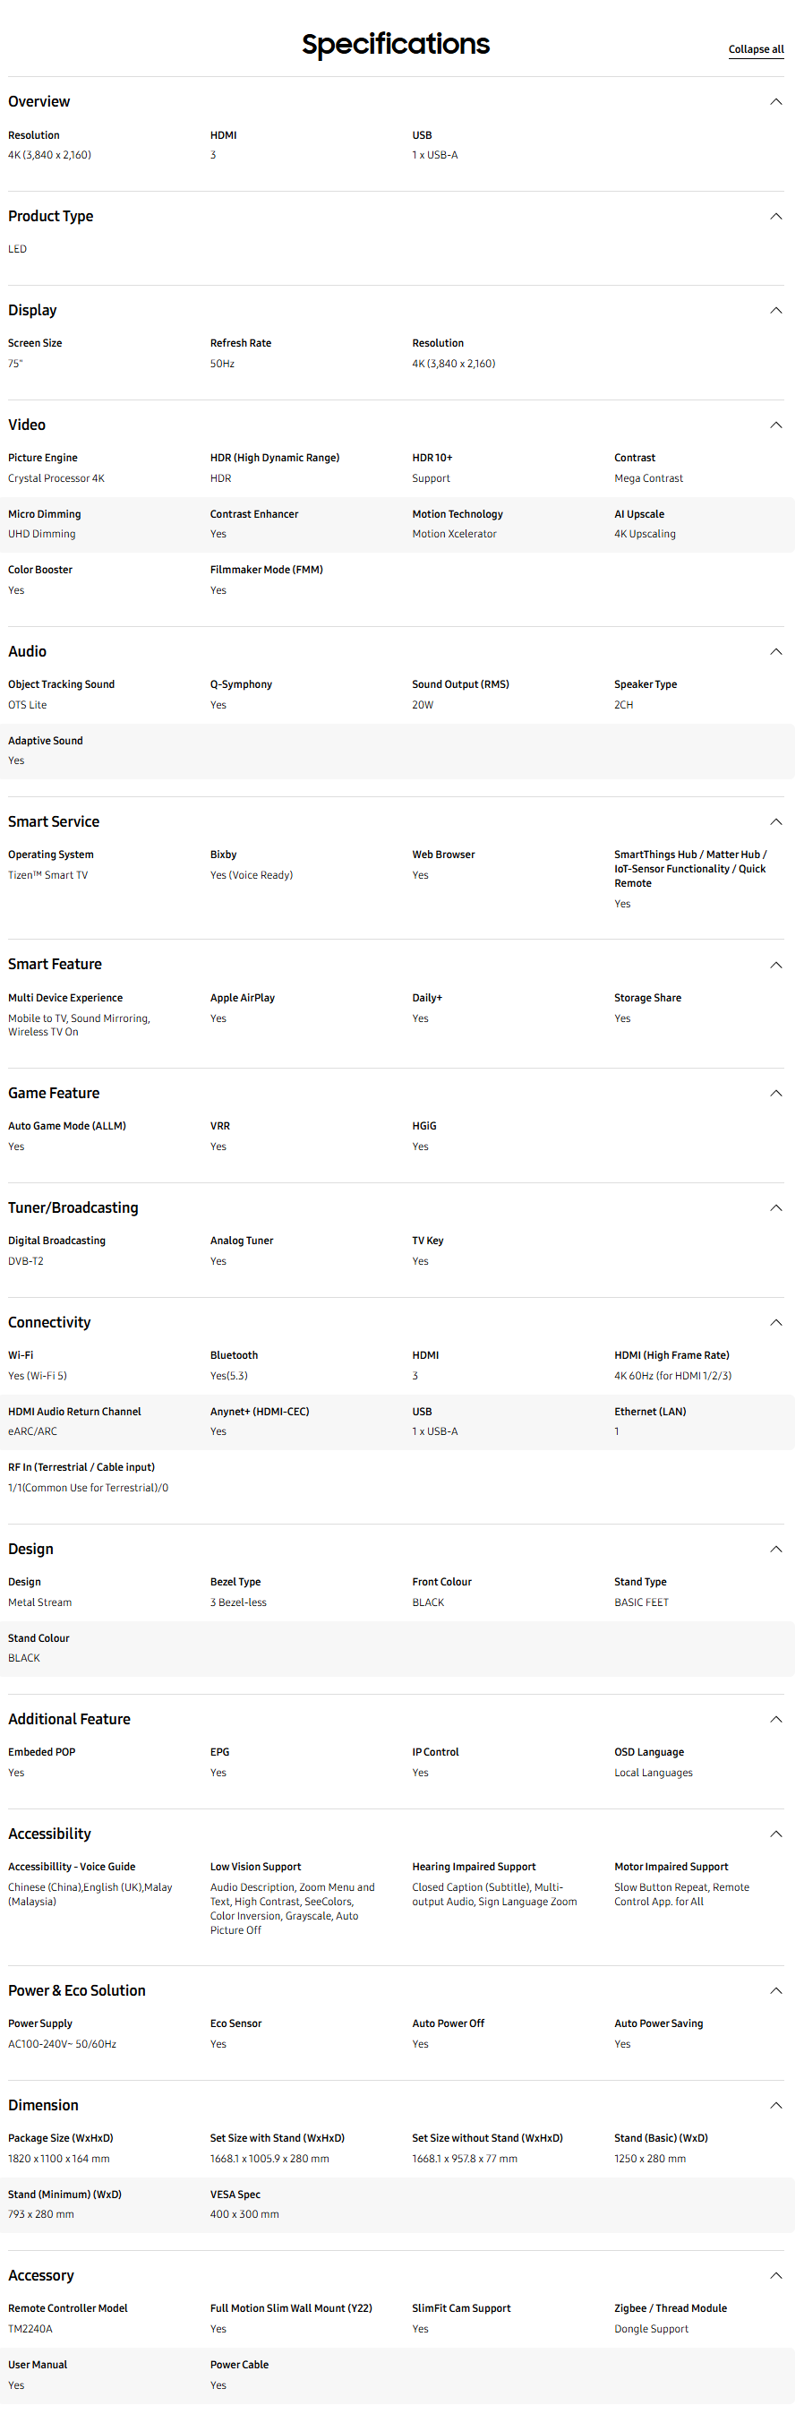Collapse the Design section chevron
Screen dimensions: 804x2414
click(x=775, y=1550)
